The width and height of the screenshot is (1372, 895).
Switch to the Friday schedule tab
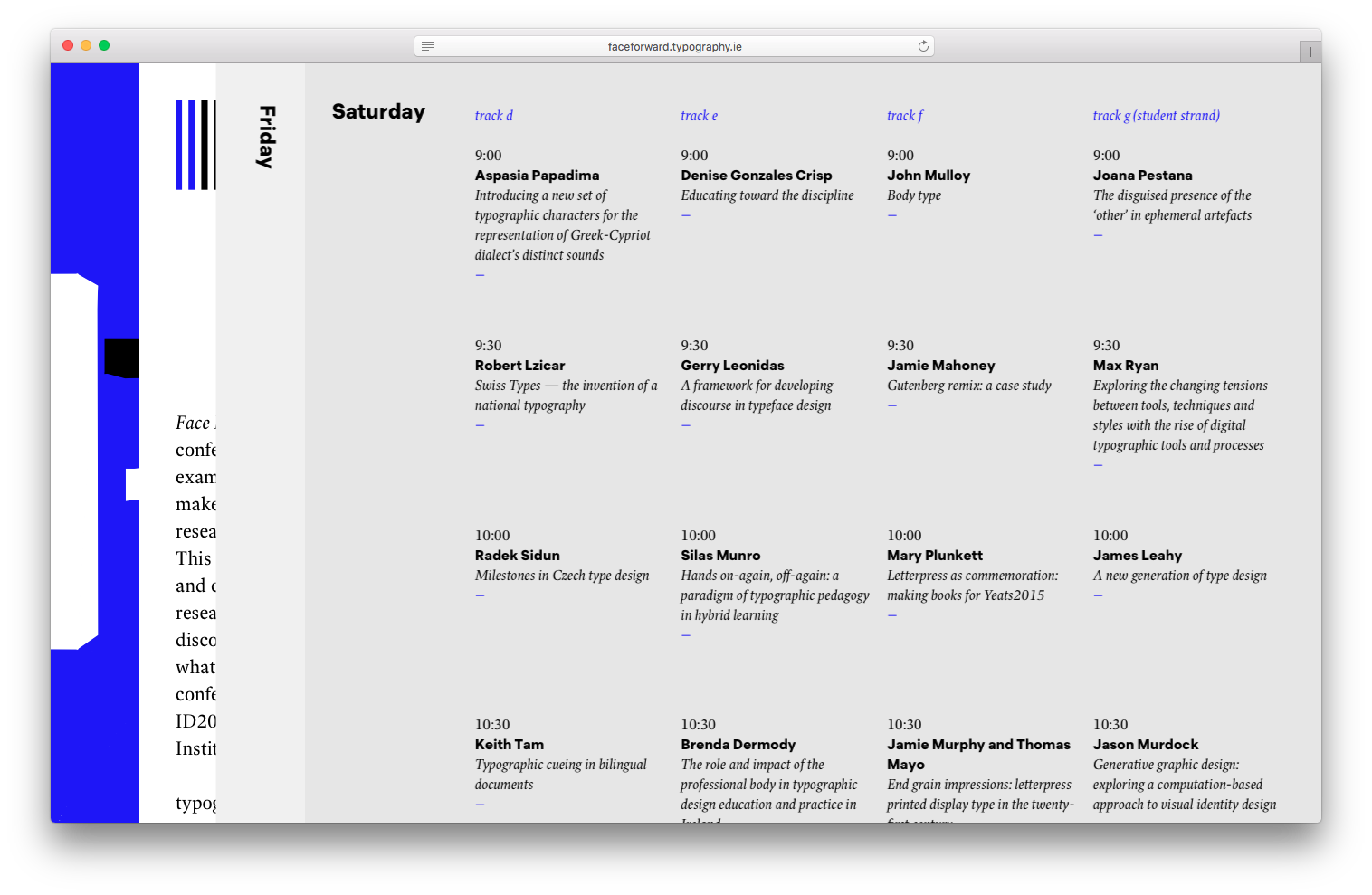pos(266,138)
